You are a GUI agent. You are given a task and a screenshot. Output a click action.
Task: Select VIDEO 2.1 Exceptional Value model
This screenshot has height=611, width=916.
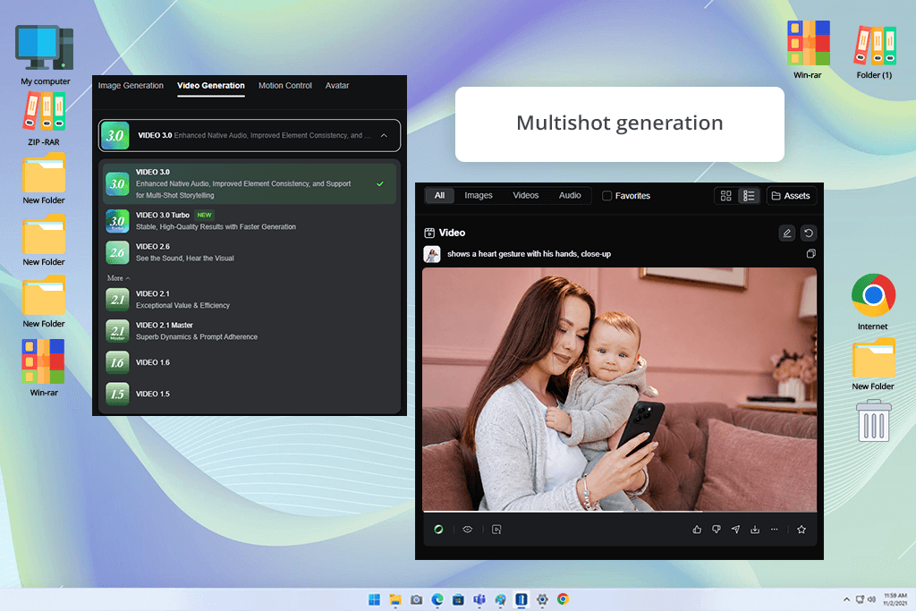click(x=250, y=300)
